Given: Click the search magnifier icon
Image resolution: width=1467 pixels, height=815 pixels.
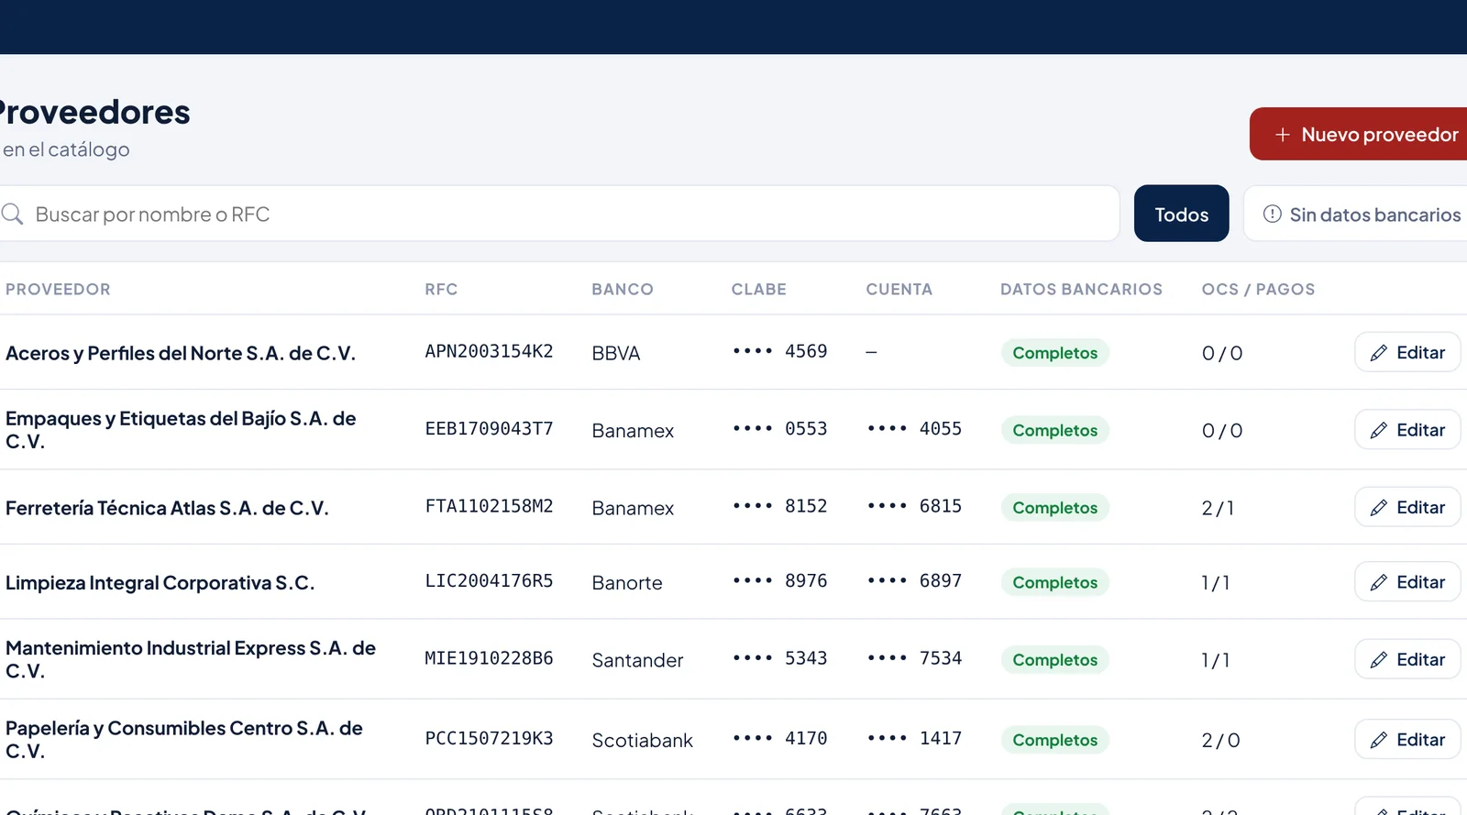Looking at the screenshot, I should coord(12,215).
